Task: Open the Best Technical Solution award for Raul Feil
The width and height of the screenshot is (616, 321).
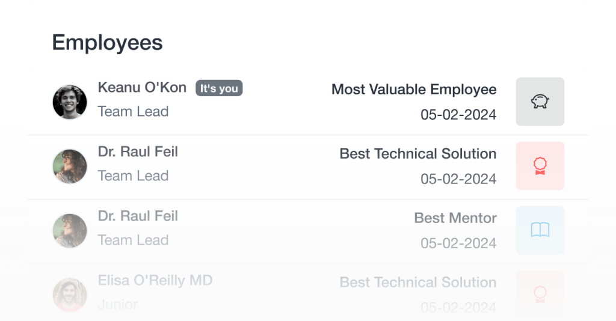Action: [417, 154]
